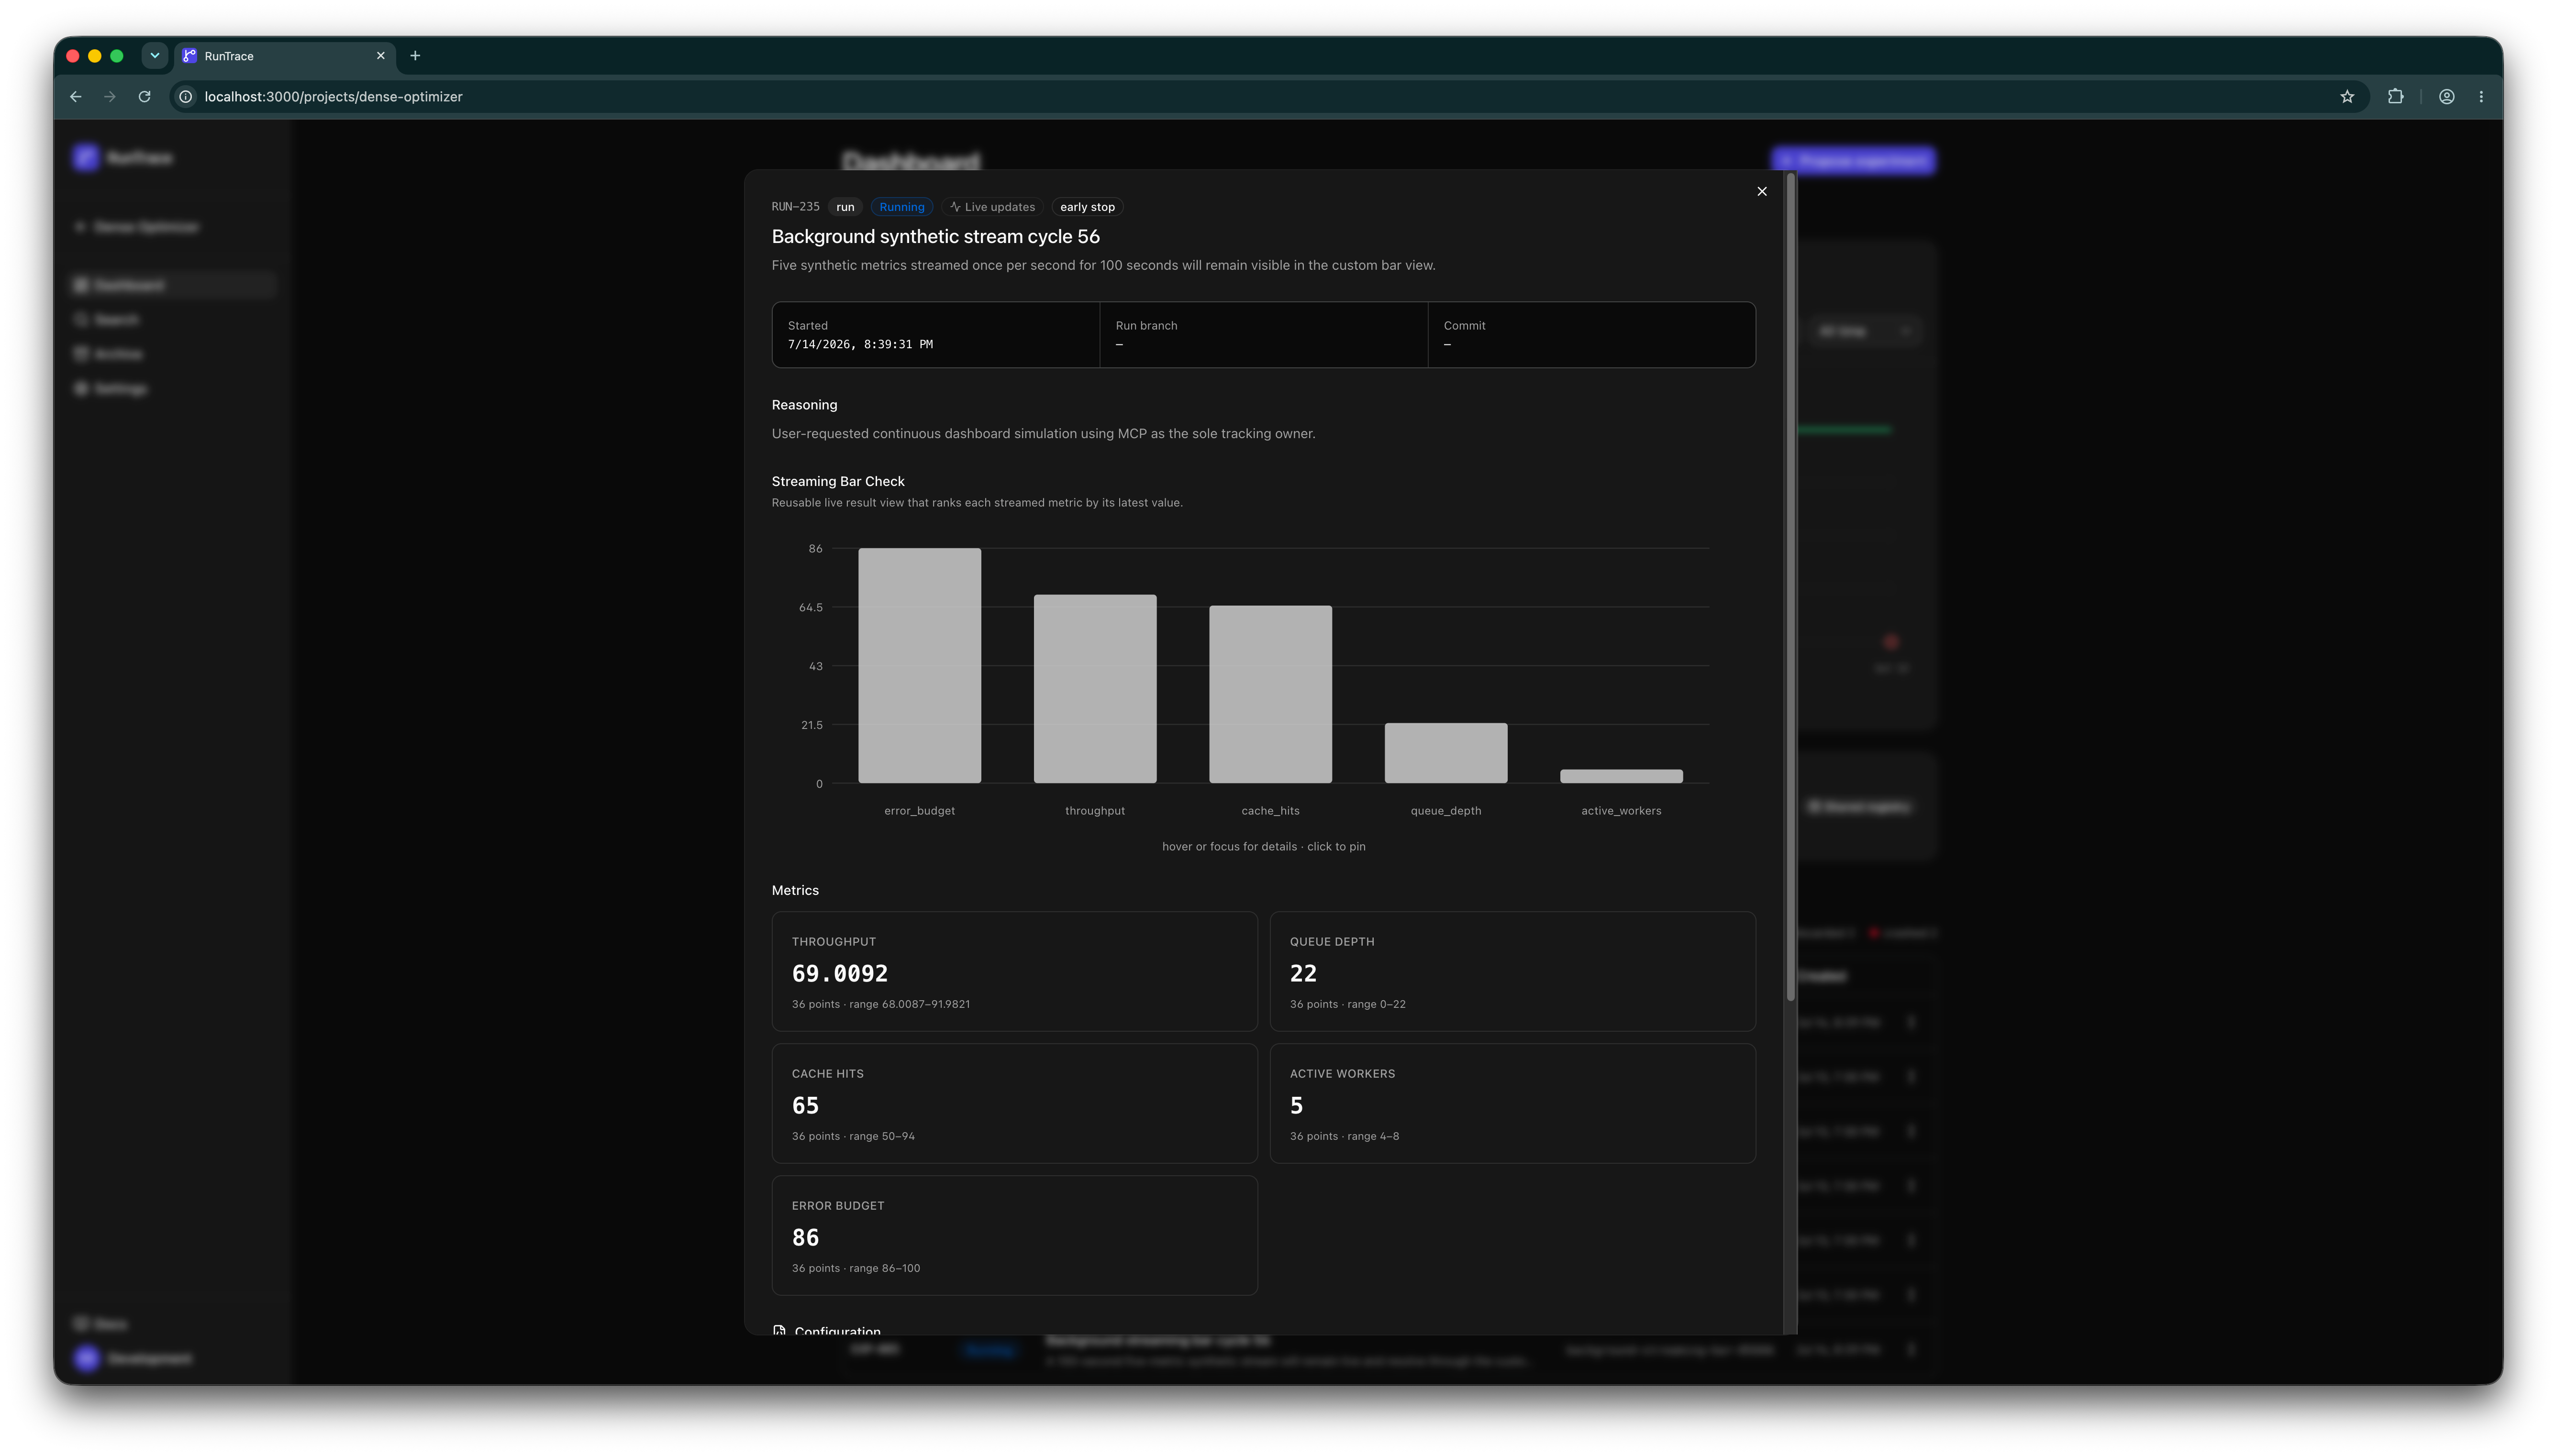Screen dimensions: 2557x1456
Task: Select the cache_hits bar in chart
Action: coord(1270,694)
